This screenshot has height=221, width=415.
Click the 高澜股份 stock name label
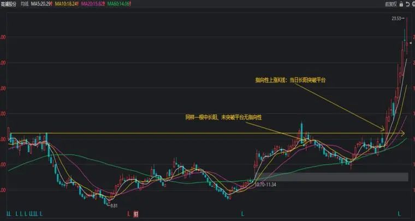click(9, 4)
